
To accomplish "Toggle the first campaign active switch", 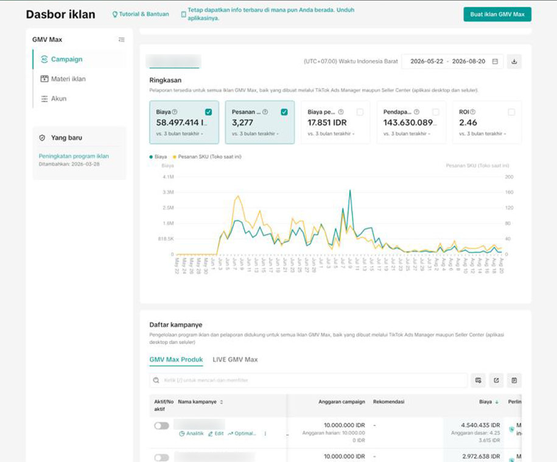I will [162, 425].
